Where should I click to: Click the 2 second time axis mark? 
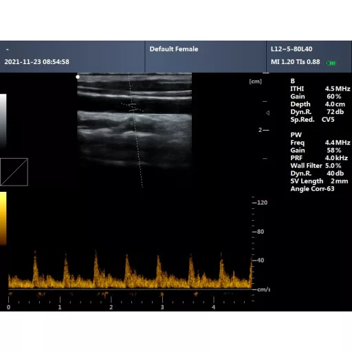[111, 307]
